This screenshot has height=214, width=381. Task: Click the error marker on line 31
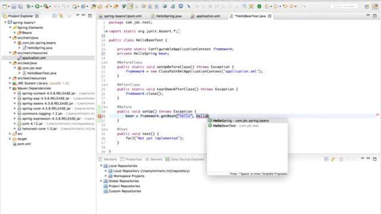click(99, 116)
